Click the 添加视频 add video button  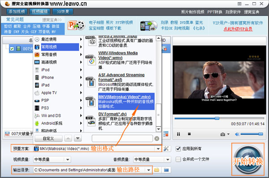[x=17, y=12]
